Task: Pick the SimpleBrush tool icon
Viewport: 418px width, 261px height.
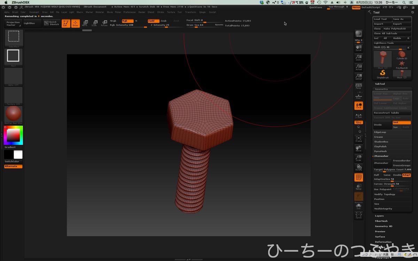Action: pyautogui.click(x=382, y=73)
